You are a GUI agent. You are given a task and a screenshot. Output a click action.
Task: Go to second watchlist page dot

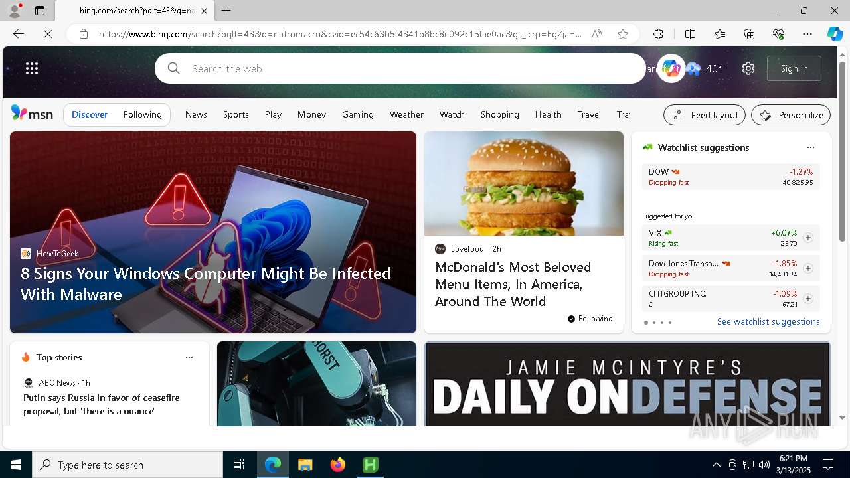click(654, 323)
